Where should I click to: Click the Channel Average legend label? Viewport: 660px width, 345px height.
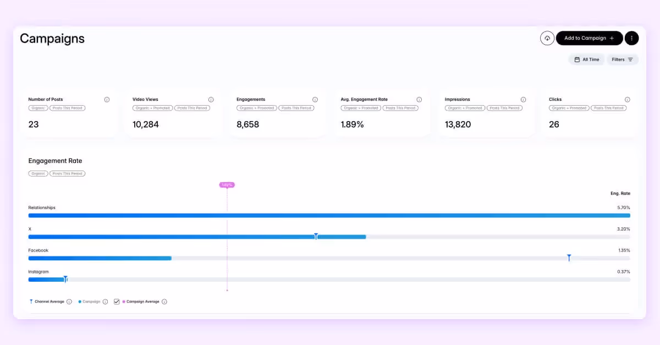click(50, 302)
